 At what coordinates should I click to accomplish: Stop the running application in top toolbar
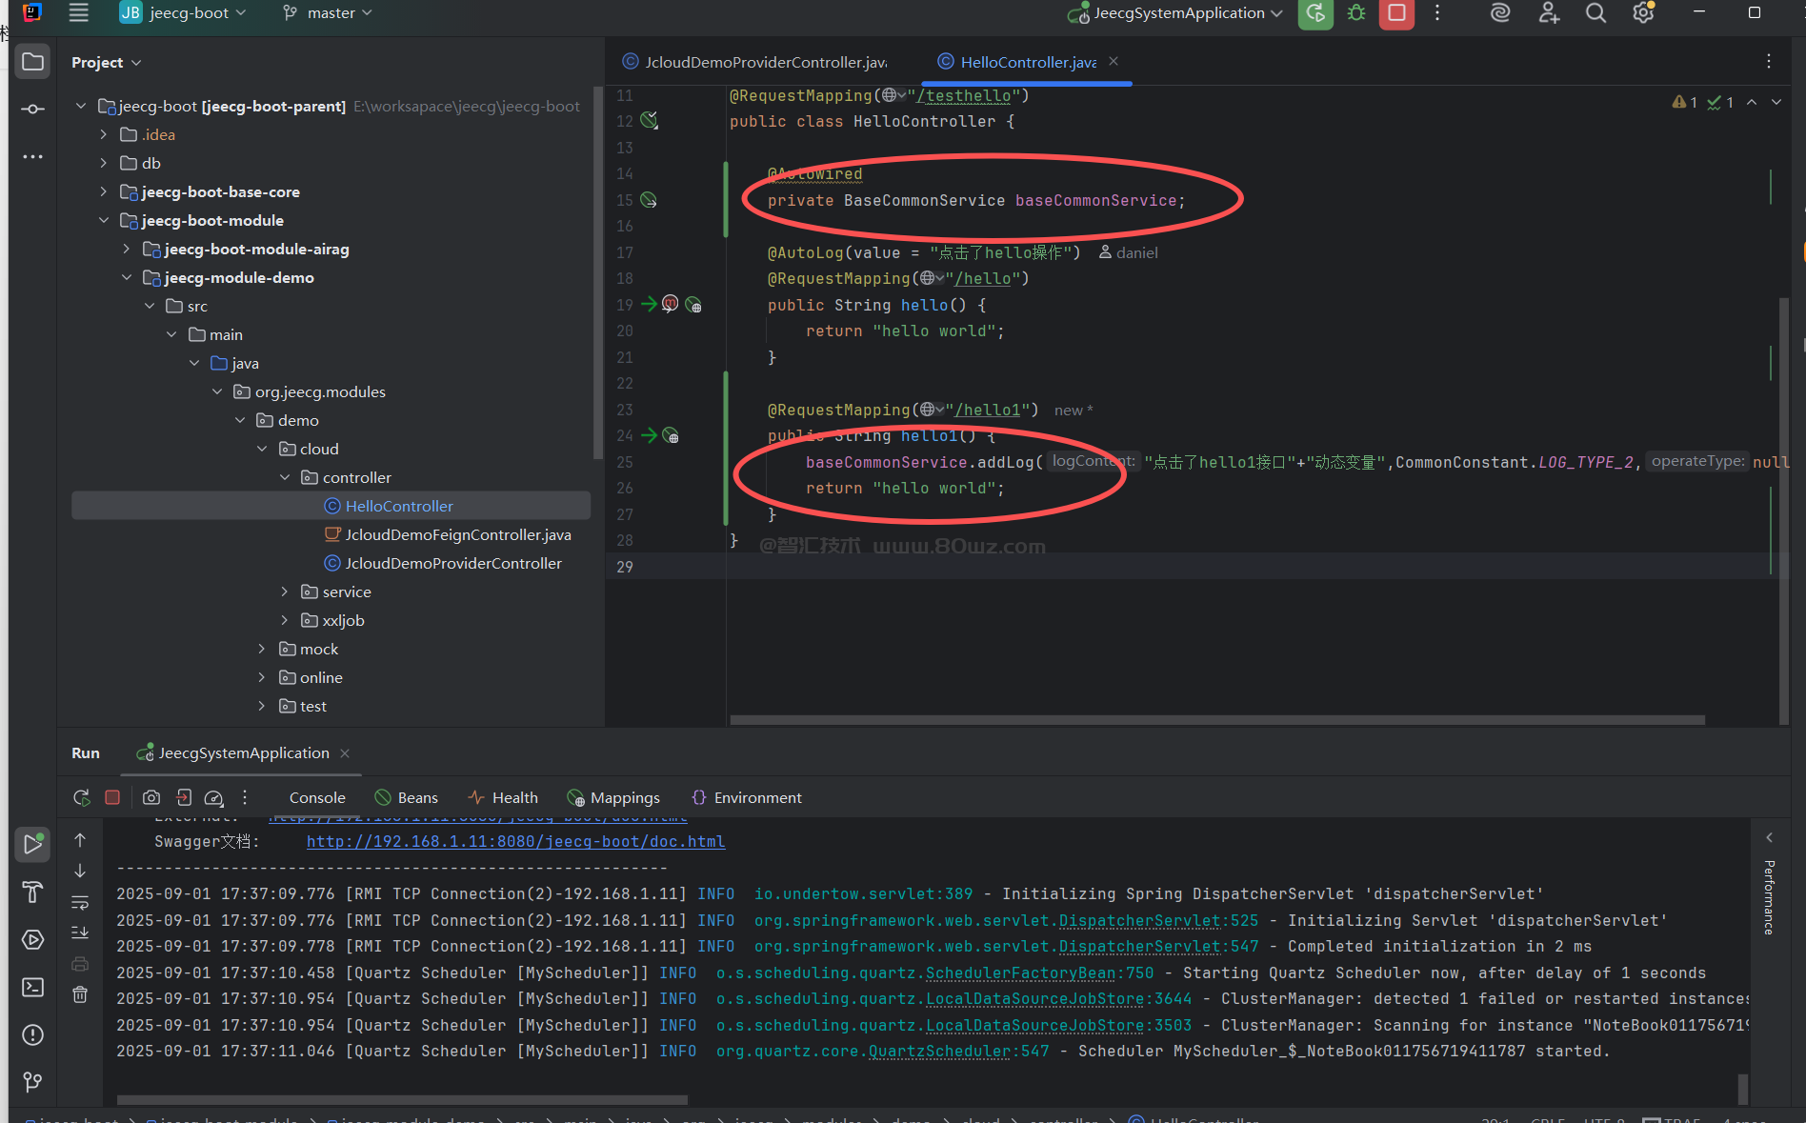[1396, 13]
